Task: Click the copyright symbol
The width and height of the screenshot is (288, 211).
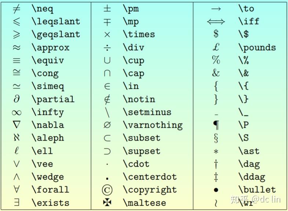Action: [x=107, y=190]
